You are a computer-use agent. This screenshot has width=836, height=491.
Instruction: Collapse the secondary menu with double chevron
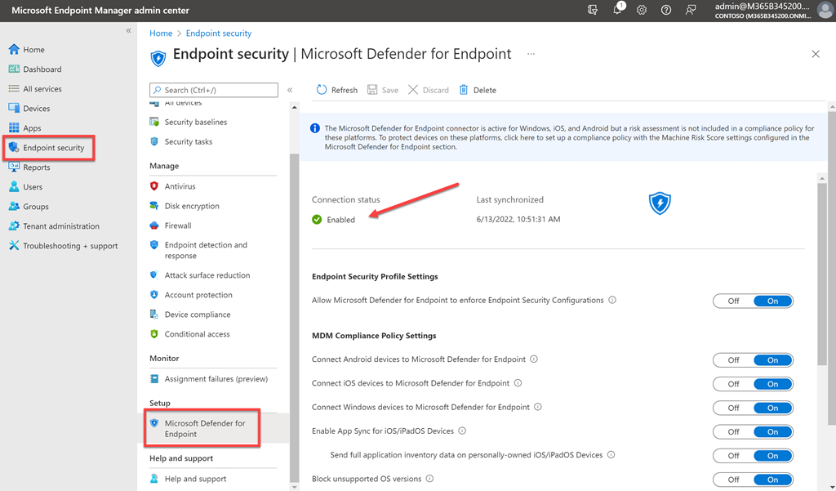tap(290, 90)
